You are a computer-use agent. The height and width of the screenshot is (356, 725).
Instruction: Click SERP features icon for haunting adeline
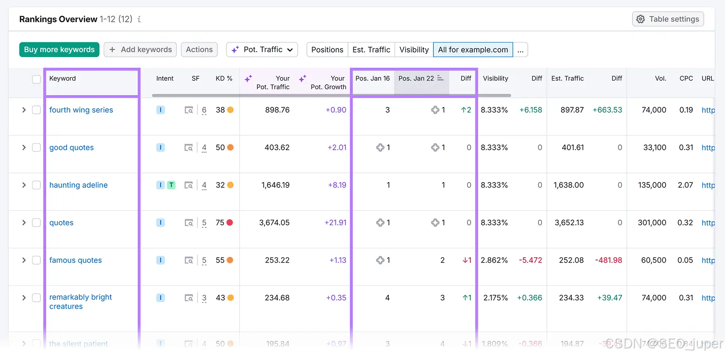(x=189, y=185)
